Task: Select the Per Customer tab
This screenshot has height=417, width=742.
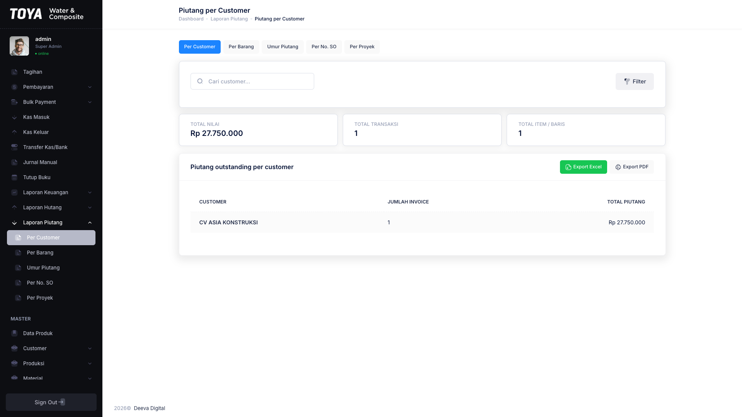Action: [x=199, y=47]
